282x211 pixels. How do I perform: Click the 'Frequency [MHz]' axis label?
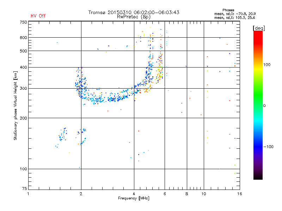point(134,198)
